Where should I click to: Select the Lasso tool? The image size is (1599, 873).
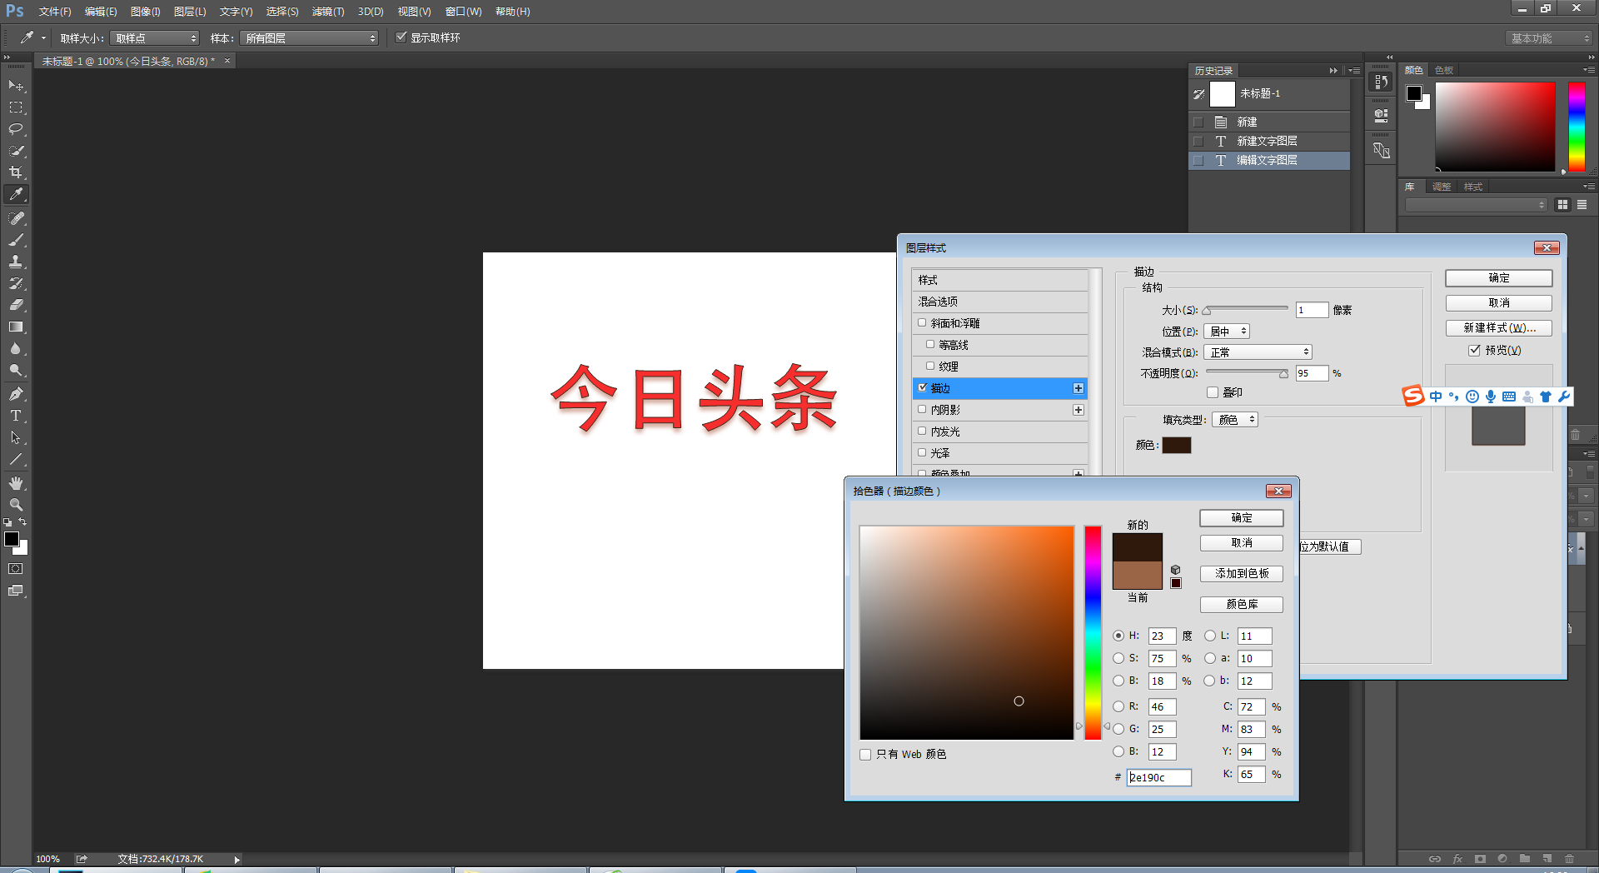pos(16,129)
